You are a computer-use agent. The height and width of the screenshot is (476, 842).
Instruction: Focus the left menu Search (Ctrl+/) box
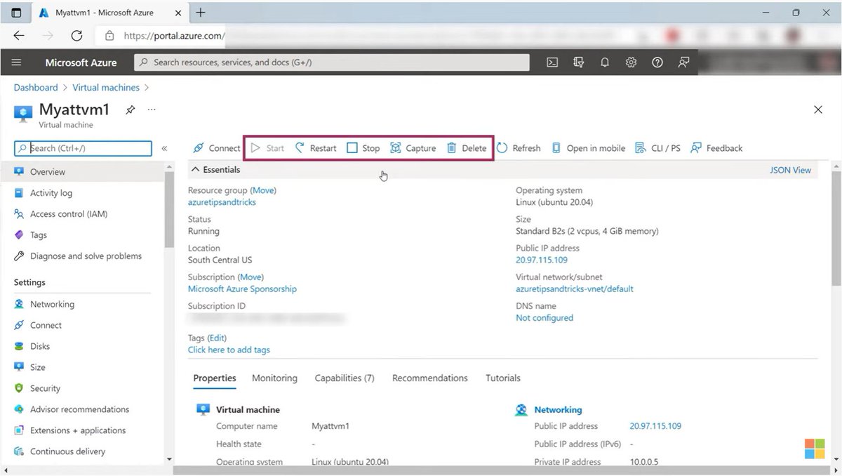(x=83, y=148)
